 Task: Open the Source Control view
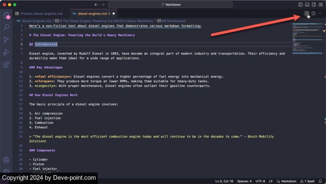click(6, 39)
